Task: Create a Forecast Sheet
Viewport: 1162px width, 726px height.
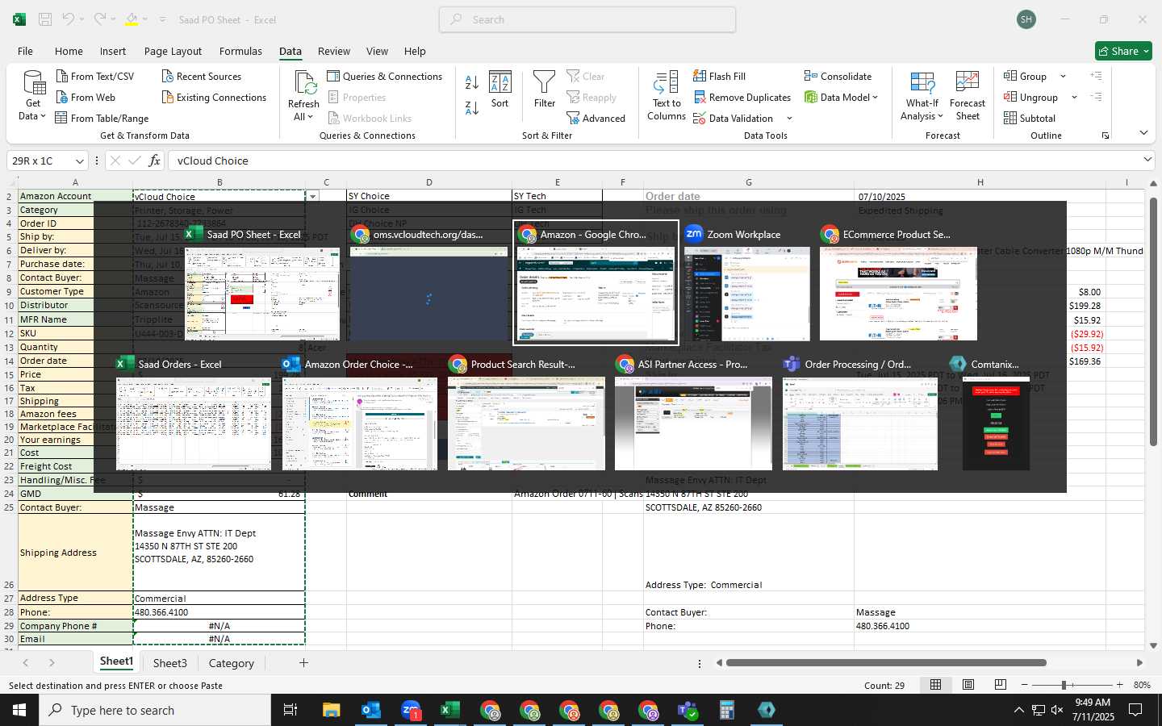Action: click(968, 96)
